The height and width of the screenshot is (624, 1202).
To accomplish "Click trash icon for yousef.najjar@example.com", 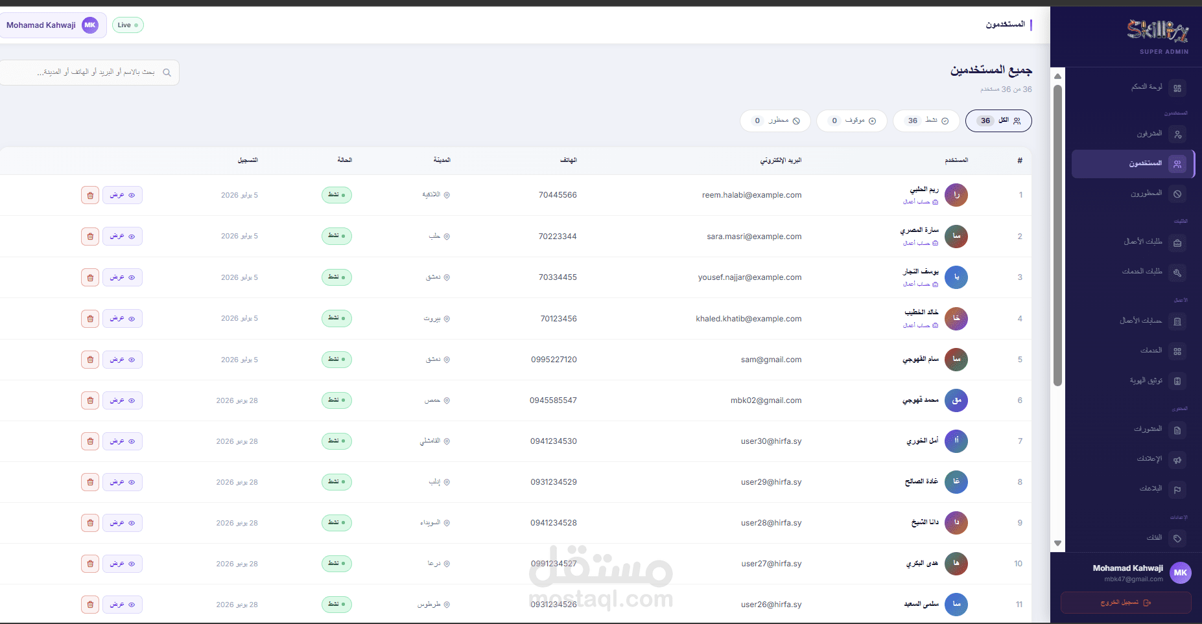I will (90, 277).
